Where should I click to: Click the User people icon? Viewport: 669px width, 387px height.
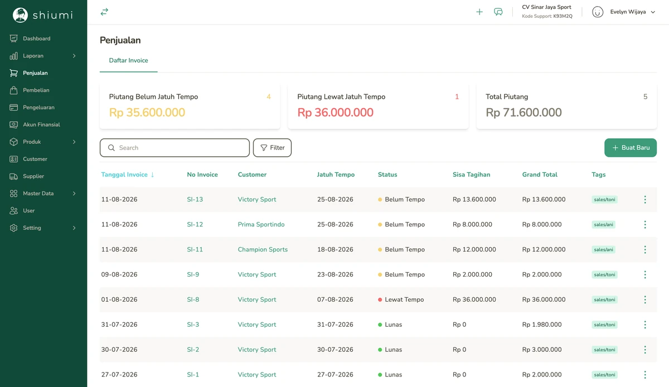[14, 211]
